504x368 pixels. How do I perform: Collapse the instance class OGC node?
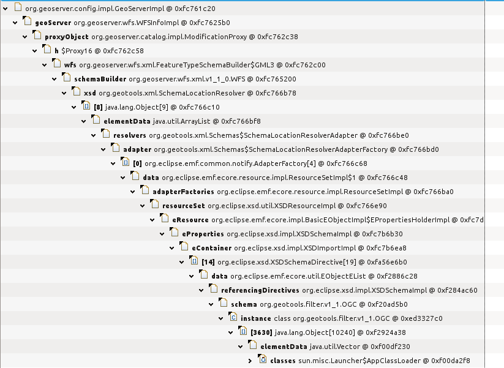pyautogui.click(x=221, y=319)
